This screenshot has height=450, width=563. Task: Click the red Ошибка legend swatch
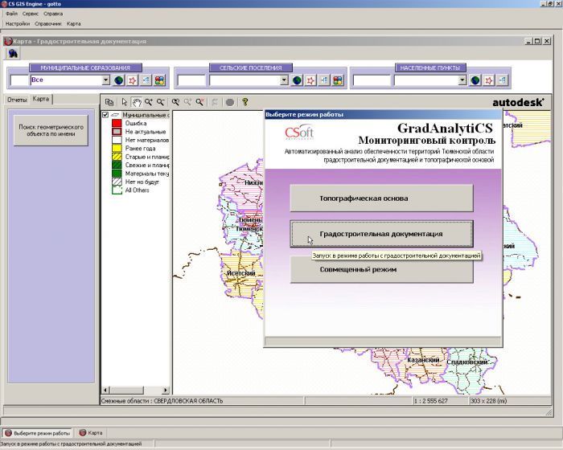click(117, 123)
